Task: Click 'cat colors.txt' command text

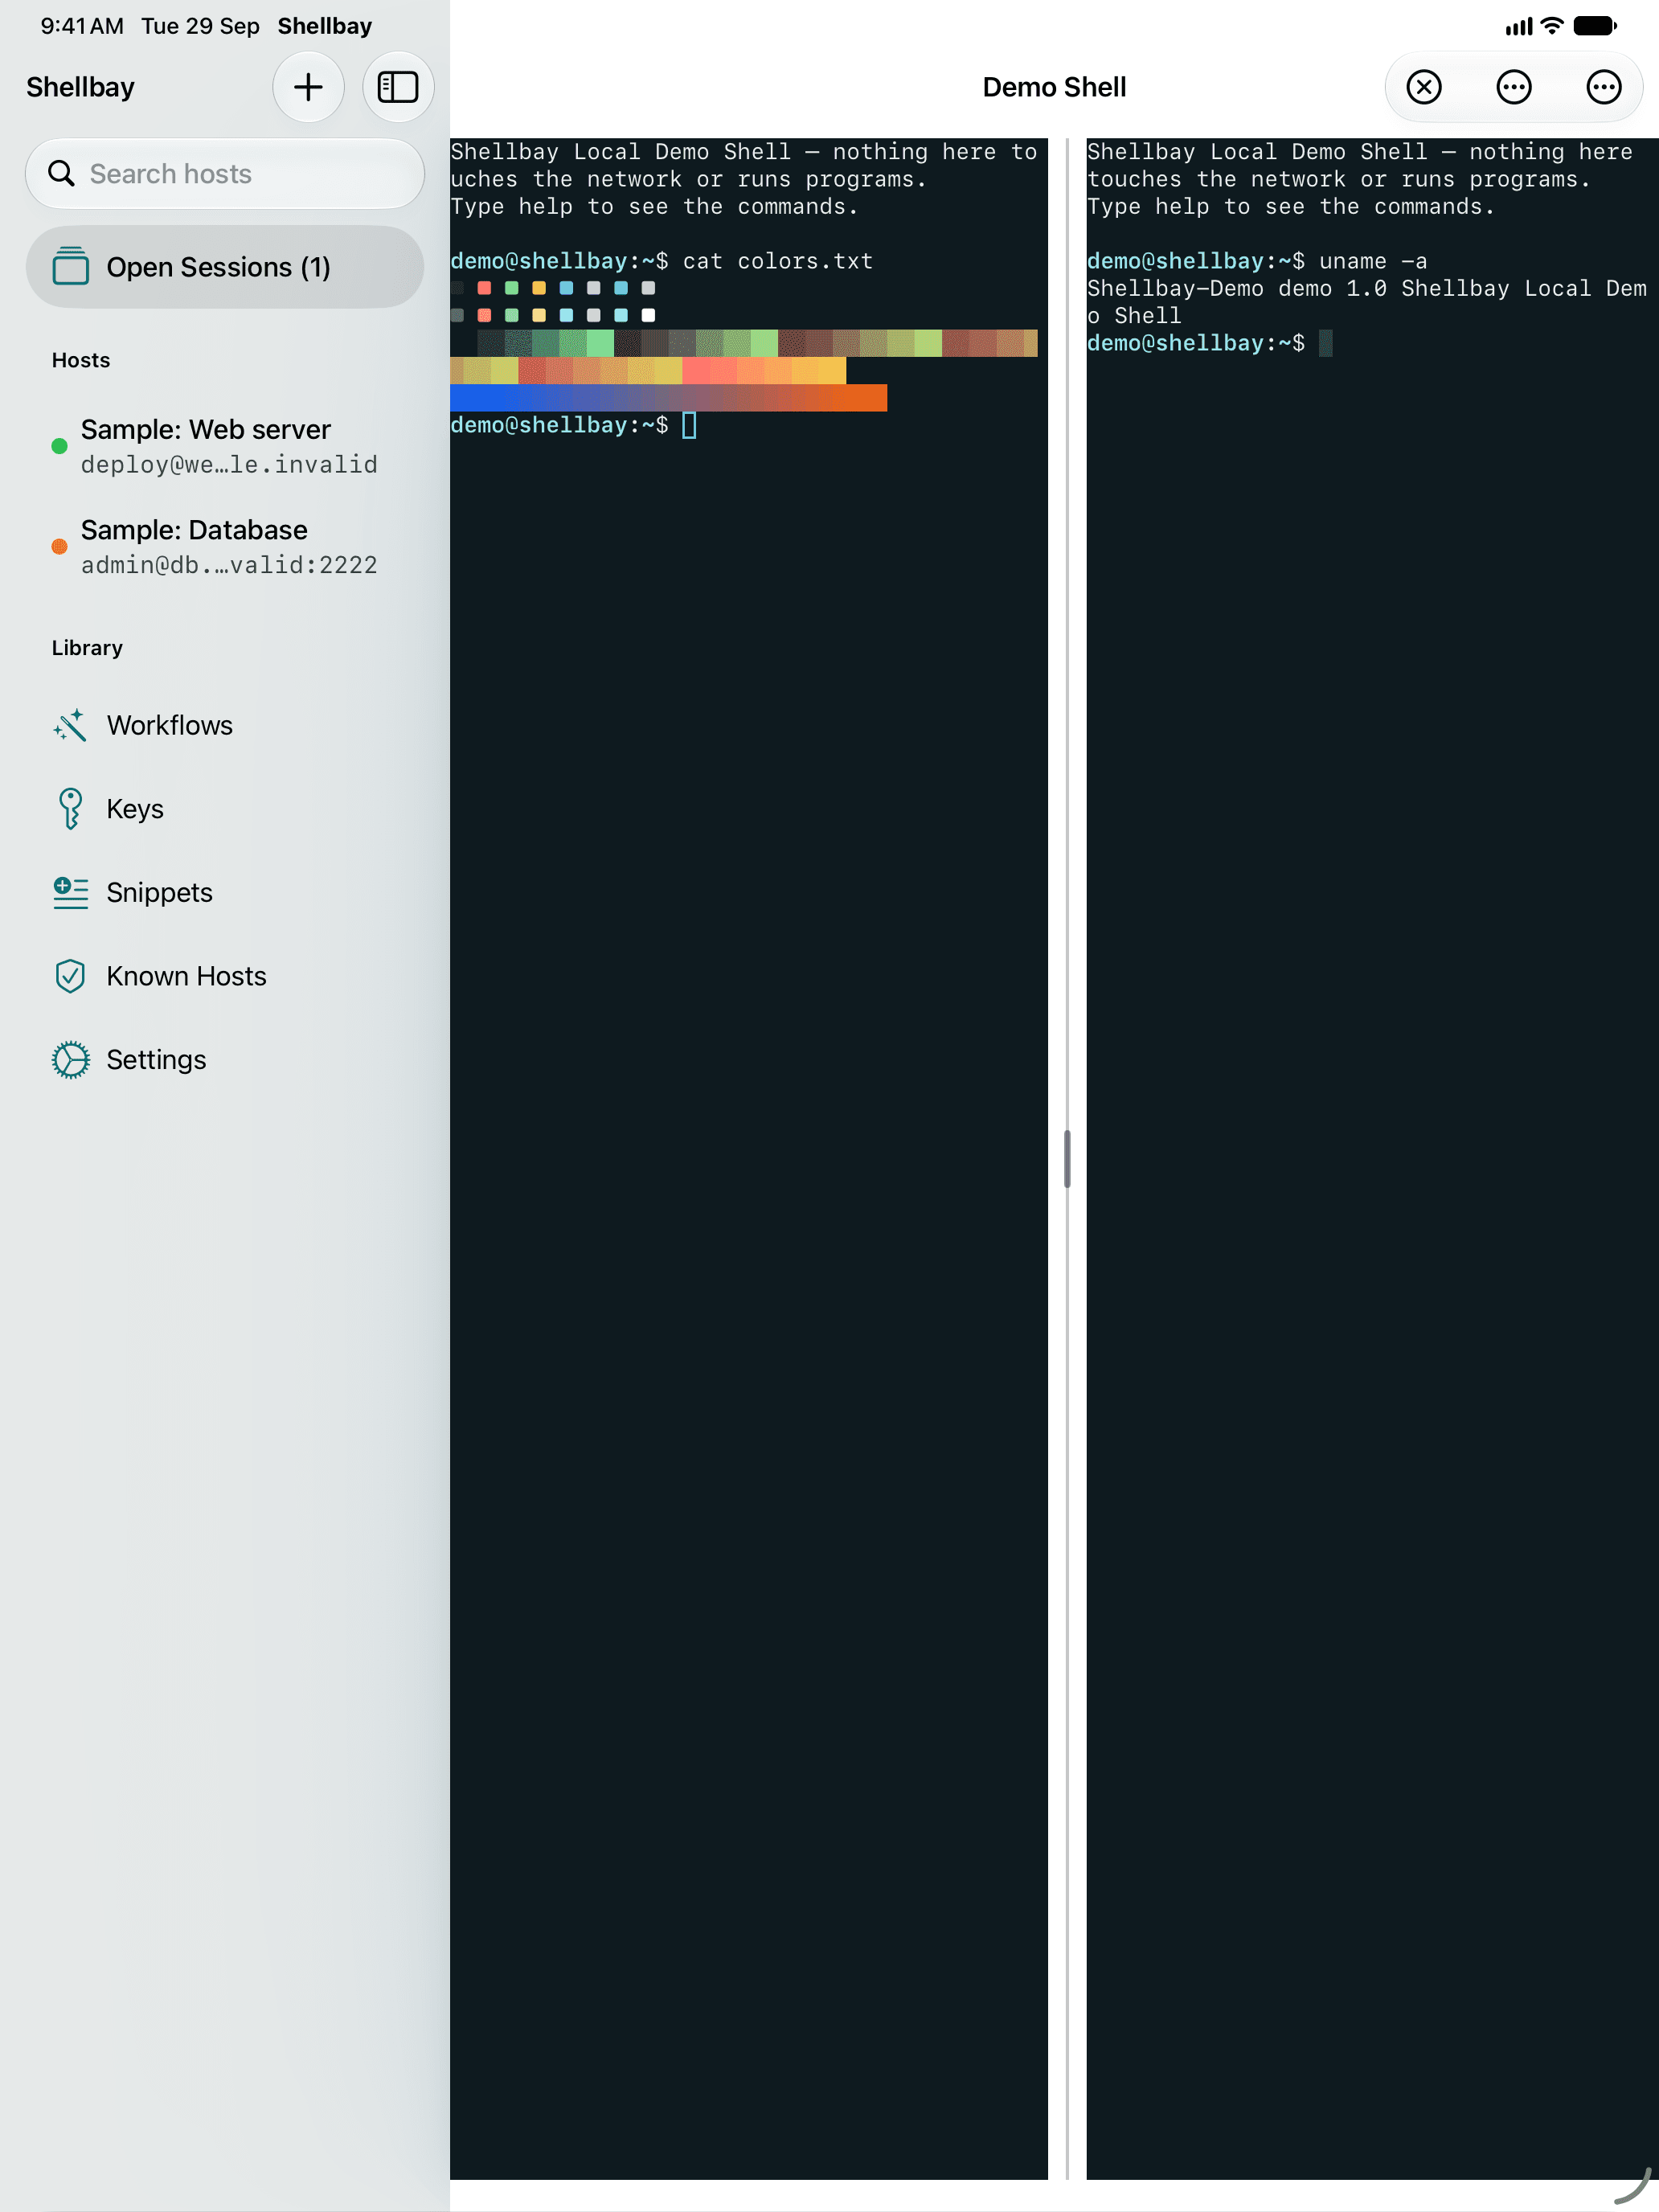Action: 778,262
